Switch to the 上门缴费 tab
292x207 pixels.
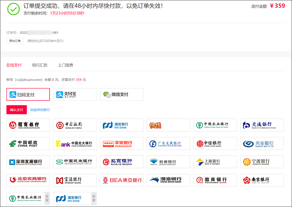[66, 65]
